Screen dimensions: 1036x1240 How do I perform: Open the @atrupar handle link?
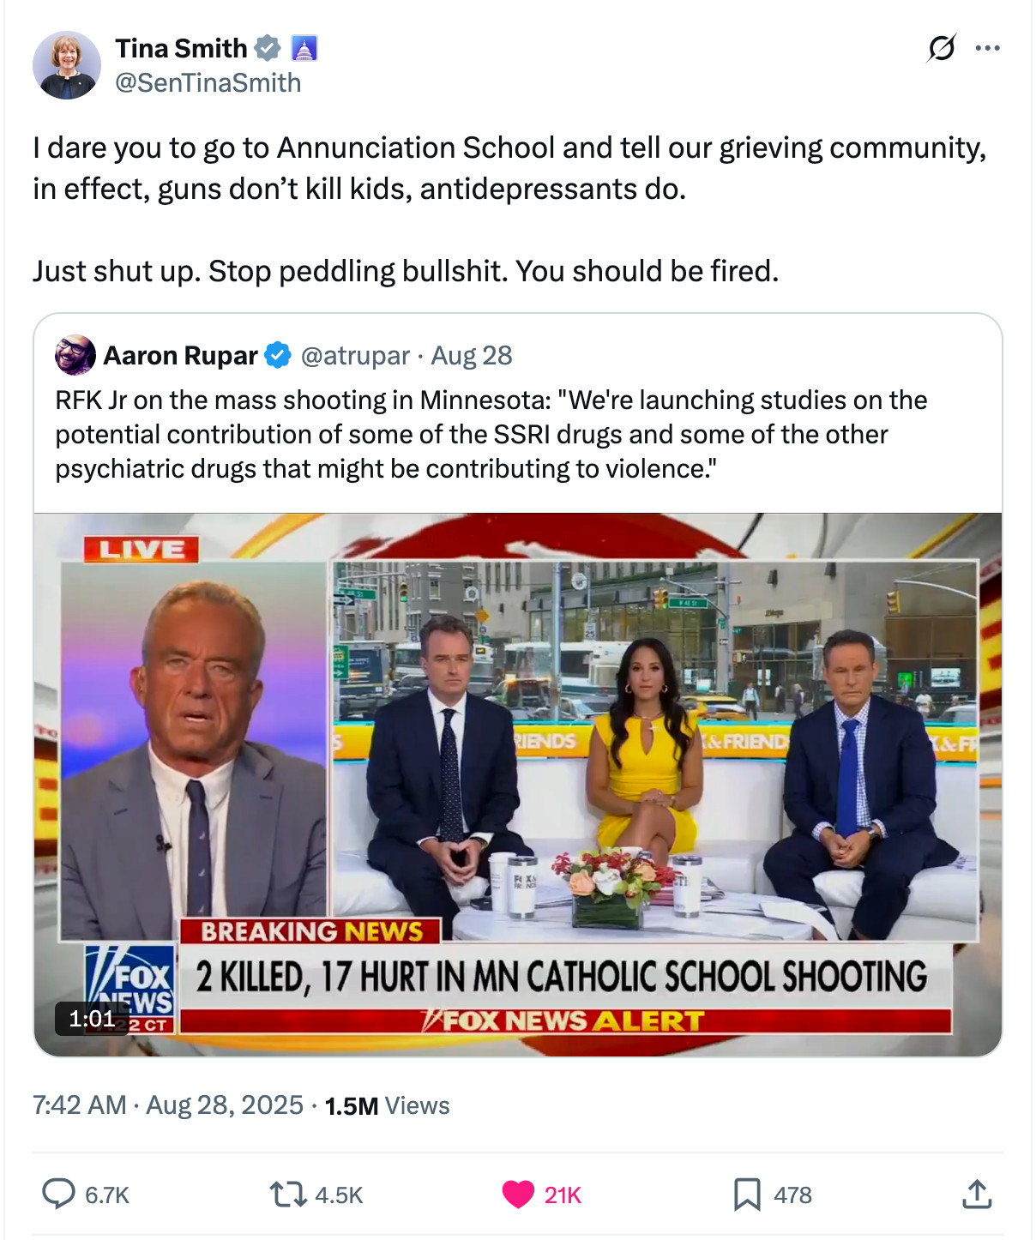355,355
